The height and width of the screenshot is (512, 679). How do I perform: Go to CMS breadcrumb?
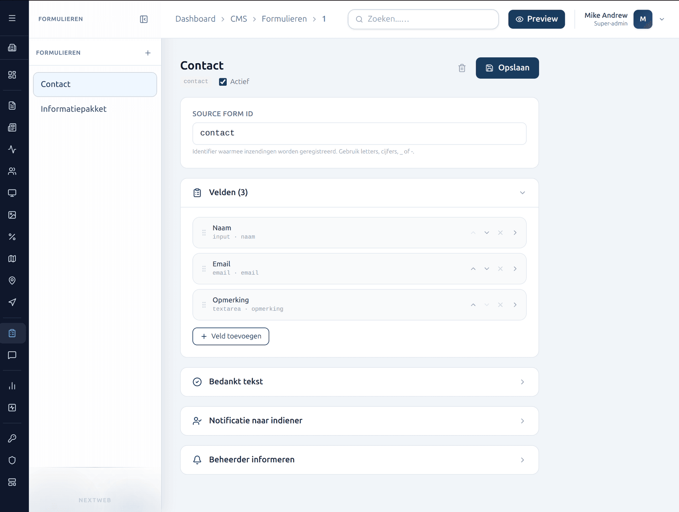[x=239, y=19]
